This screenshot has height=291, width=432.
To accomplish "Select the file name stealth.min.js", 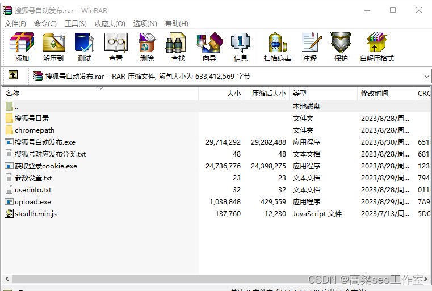I will (x=36, y=214).
